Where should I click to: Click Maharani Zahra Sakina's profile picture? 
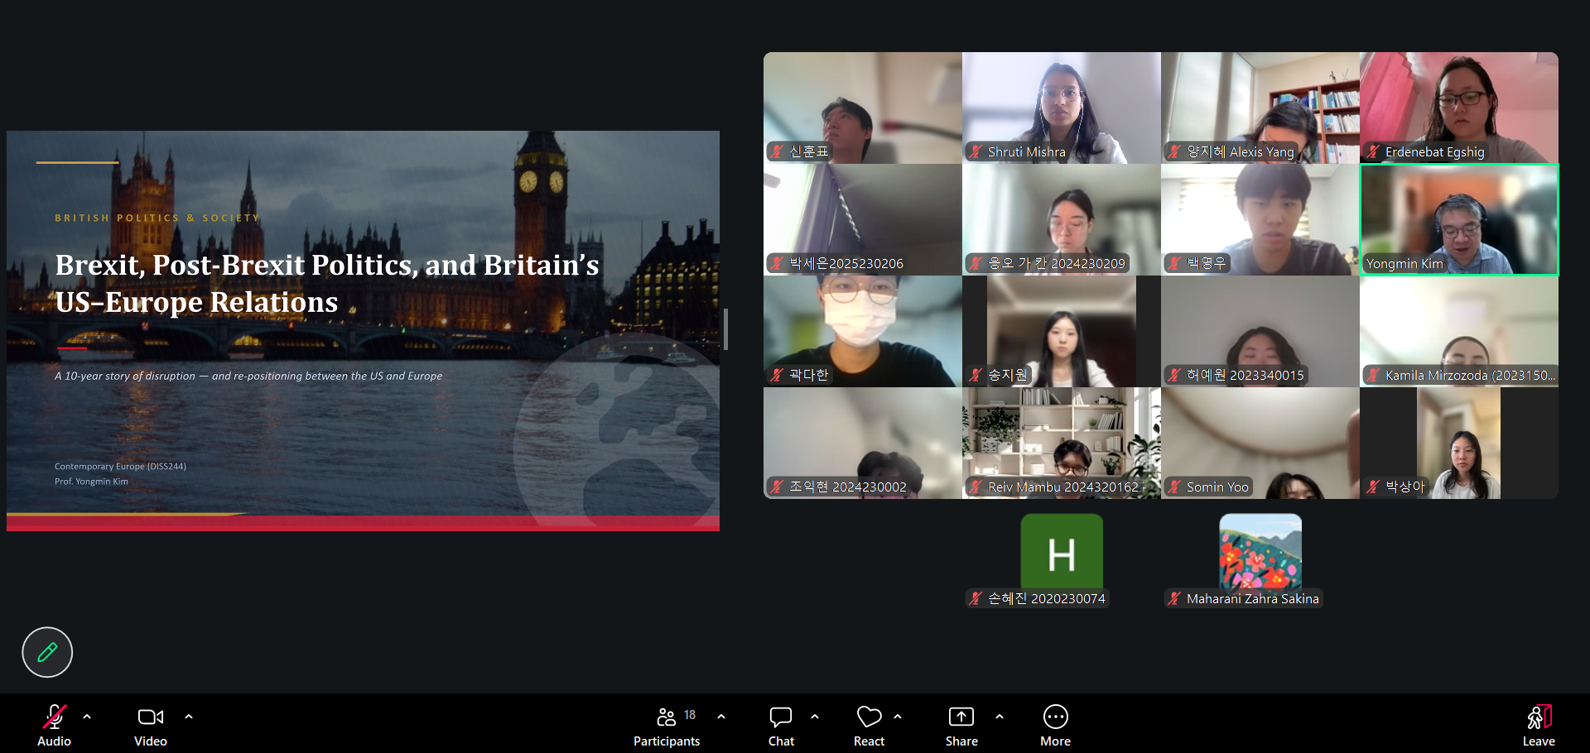click(x=1260, y=551)
